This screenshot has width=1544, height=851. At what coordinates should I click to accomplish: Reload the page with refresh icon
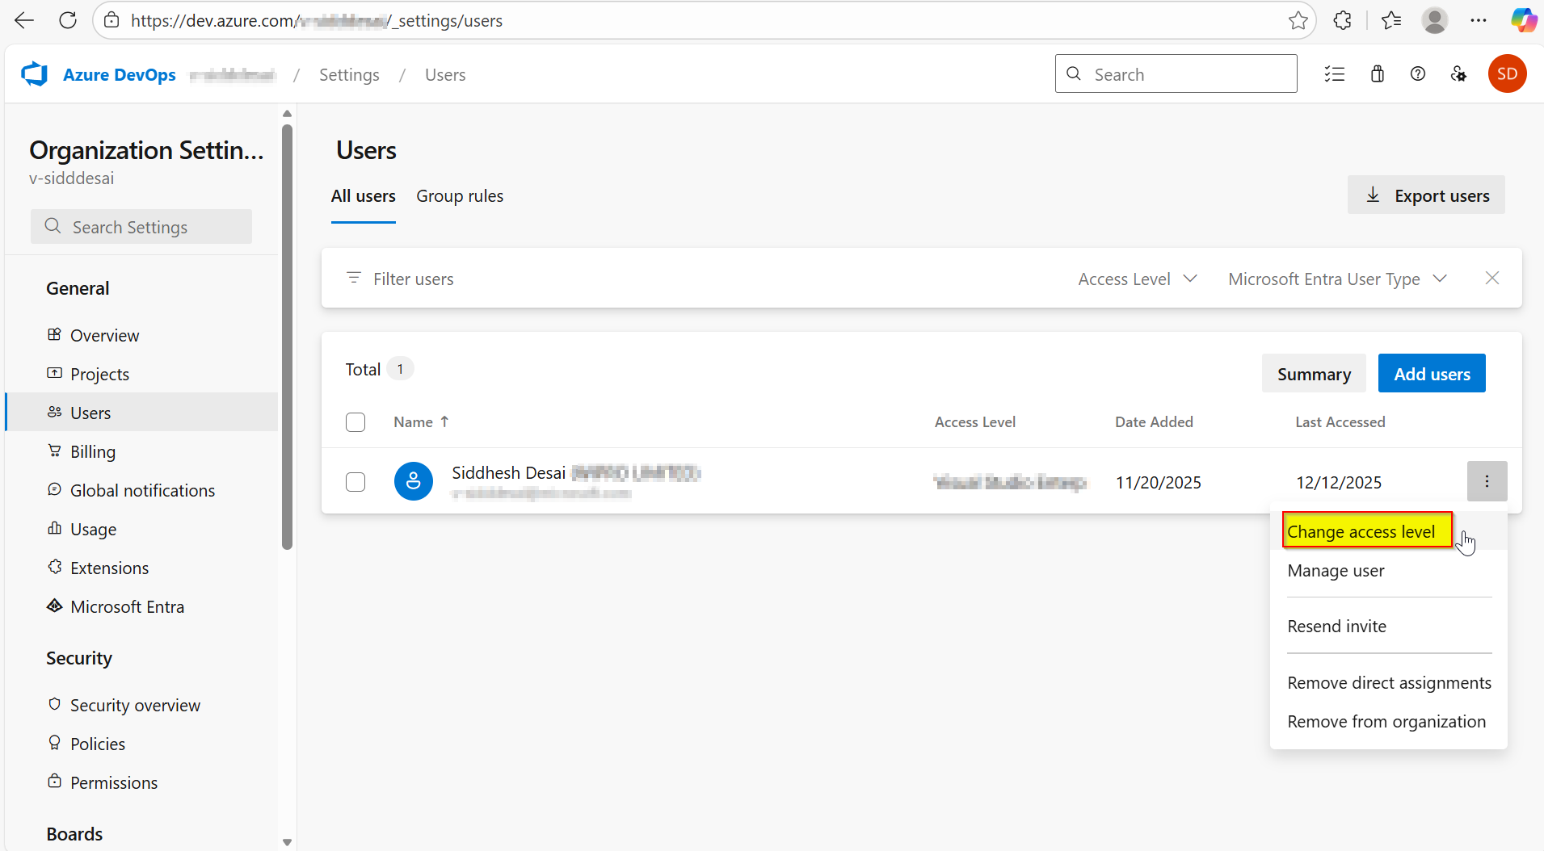(68, 20)
